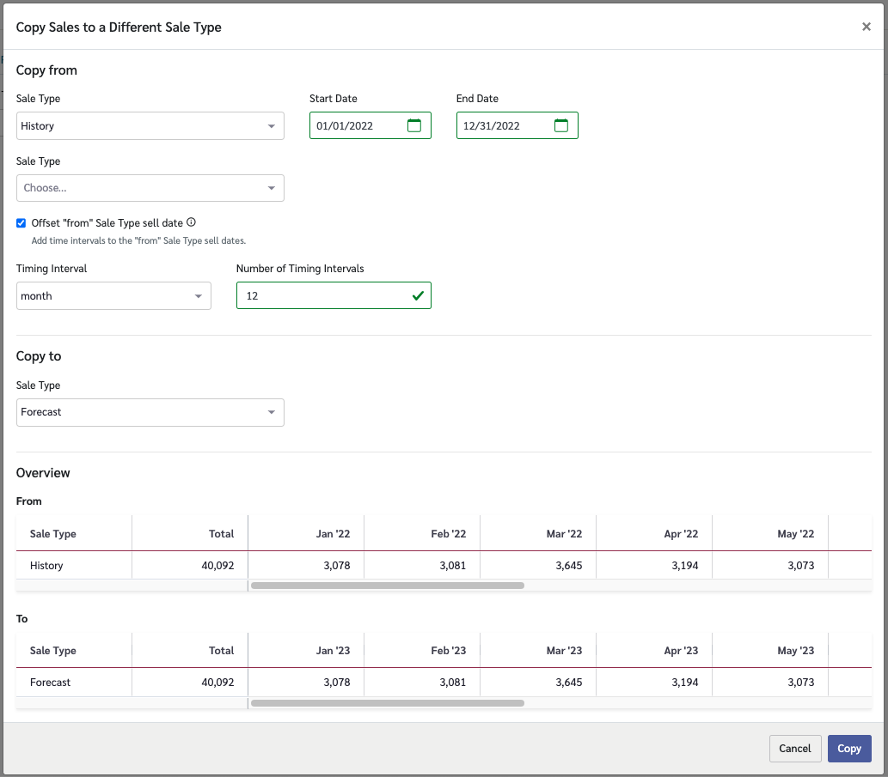Click the To table horizontal scrollbar
The width and height of the screenshot is (888, 777).
coord(387,702)
